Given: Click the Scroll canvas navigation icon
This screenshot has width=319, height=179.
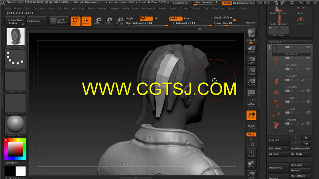Looking at the screenshot, I should 251,49.
